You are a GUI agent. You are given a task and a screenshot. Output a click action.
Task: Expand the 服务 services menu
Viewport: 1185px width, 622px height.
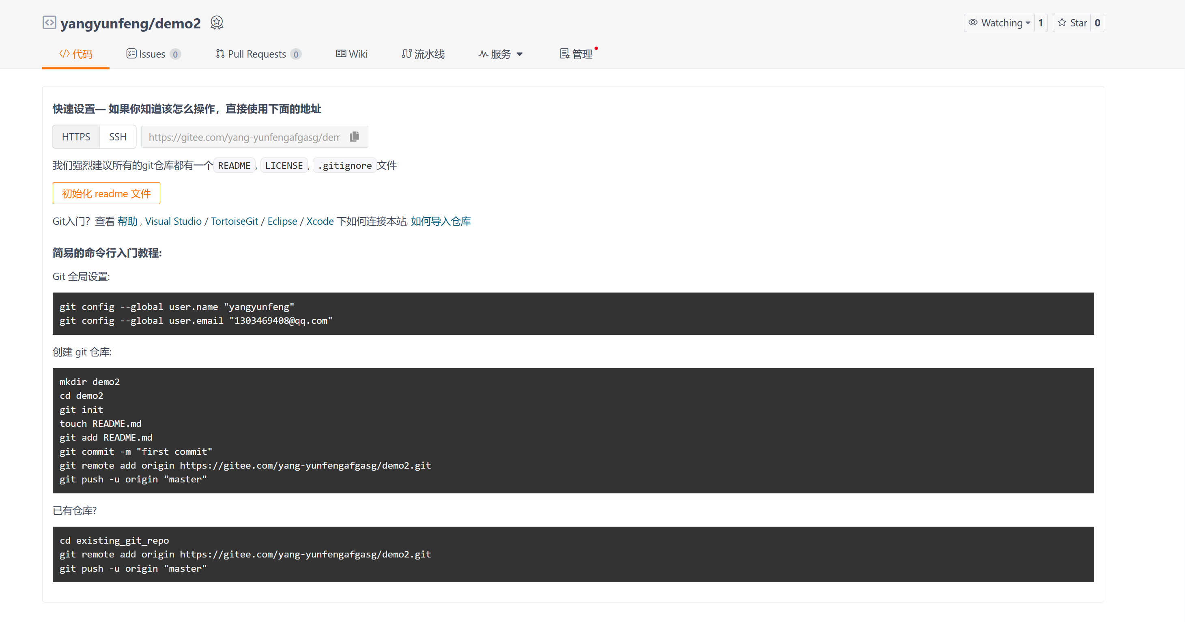501,54
